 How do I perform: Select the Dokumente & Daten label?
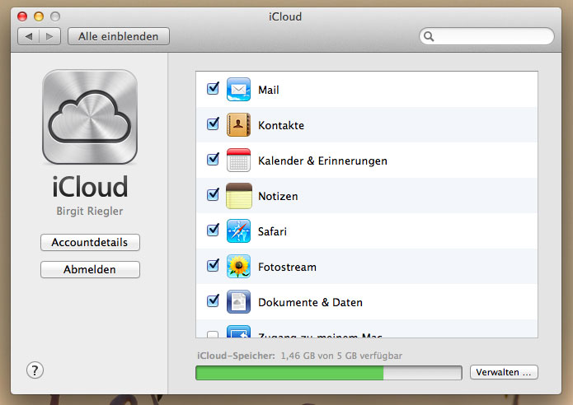[310, 302]
